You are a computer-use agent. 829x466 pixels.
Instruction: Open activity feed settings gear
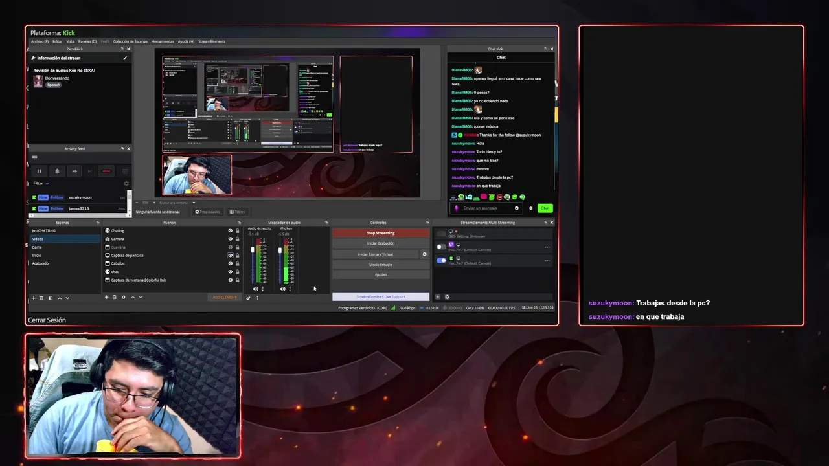pyautogui.click(x=126, y=183)
